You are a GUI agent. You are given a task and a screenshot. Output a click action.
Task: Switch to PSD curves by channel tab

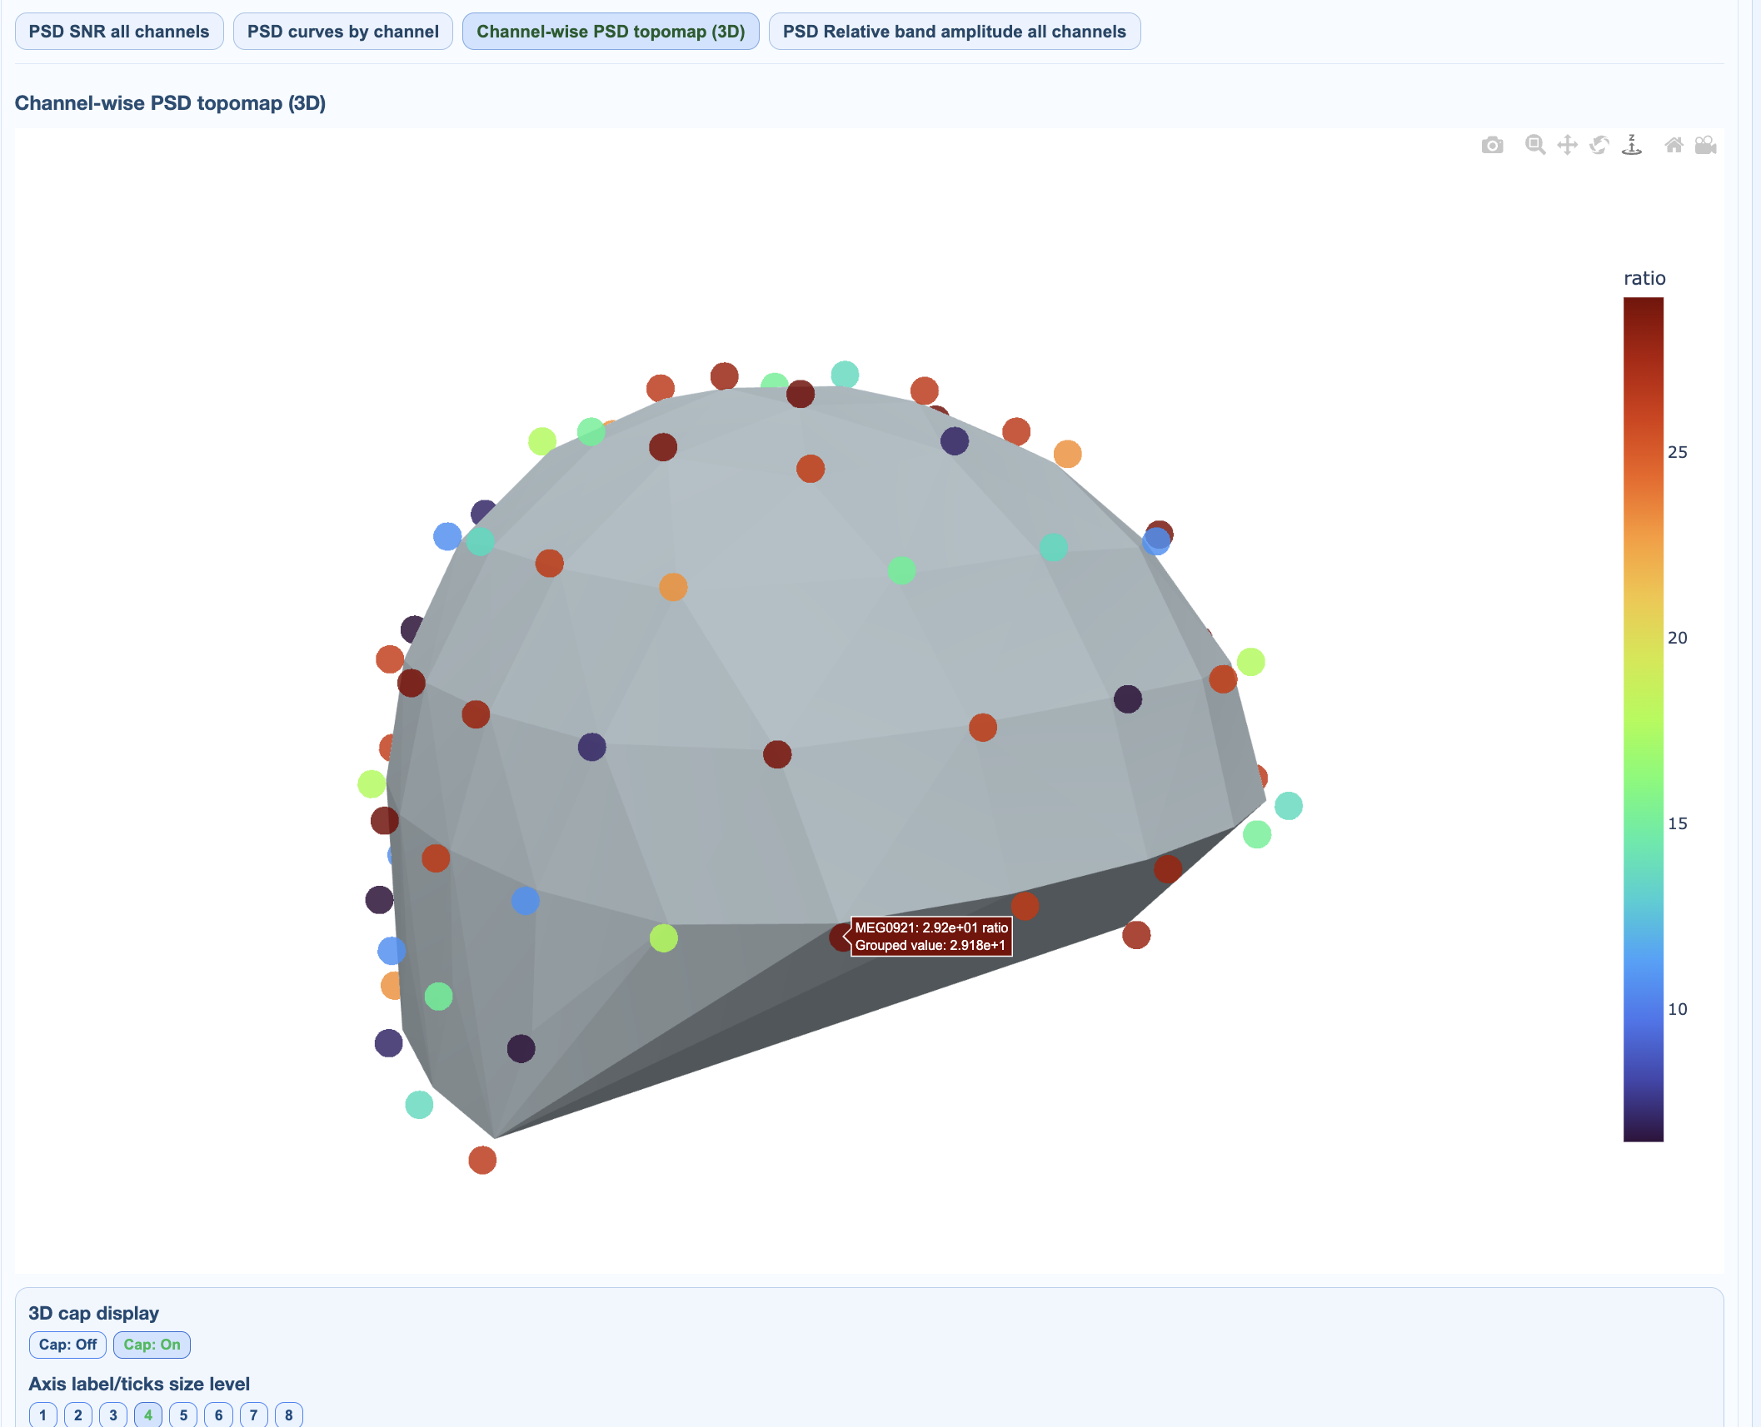342,32
